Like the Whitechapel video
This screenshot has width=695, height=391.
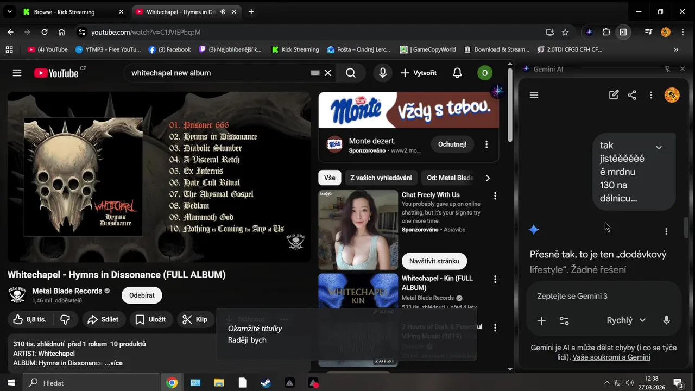[31, 319]
